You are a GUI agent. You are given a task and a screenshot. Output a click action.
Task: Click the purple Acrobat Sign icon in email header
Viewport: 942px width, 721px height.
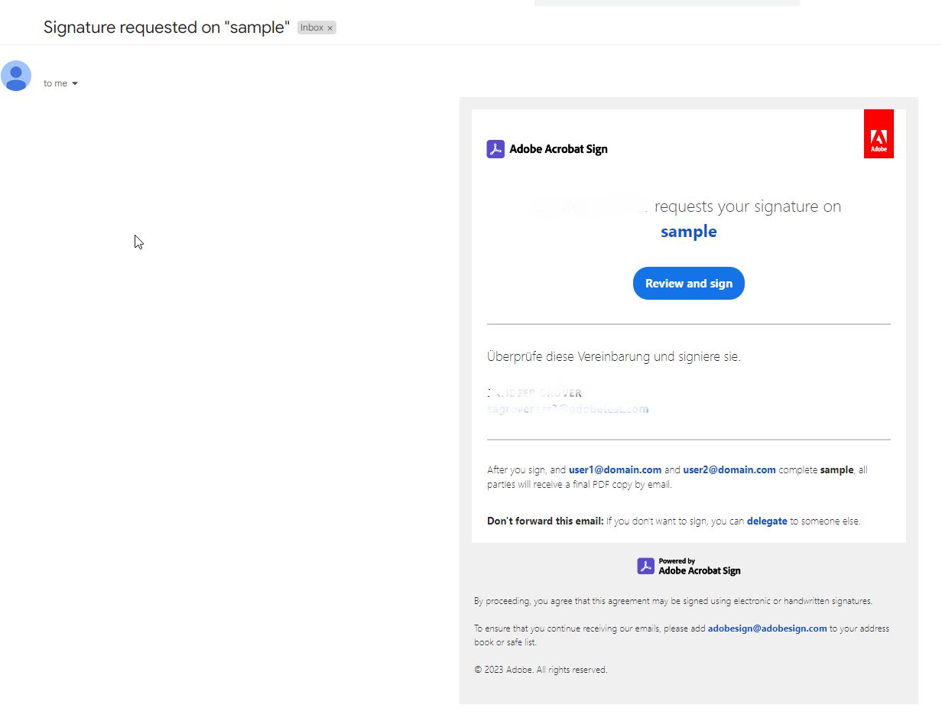tap(495, 149)
